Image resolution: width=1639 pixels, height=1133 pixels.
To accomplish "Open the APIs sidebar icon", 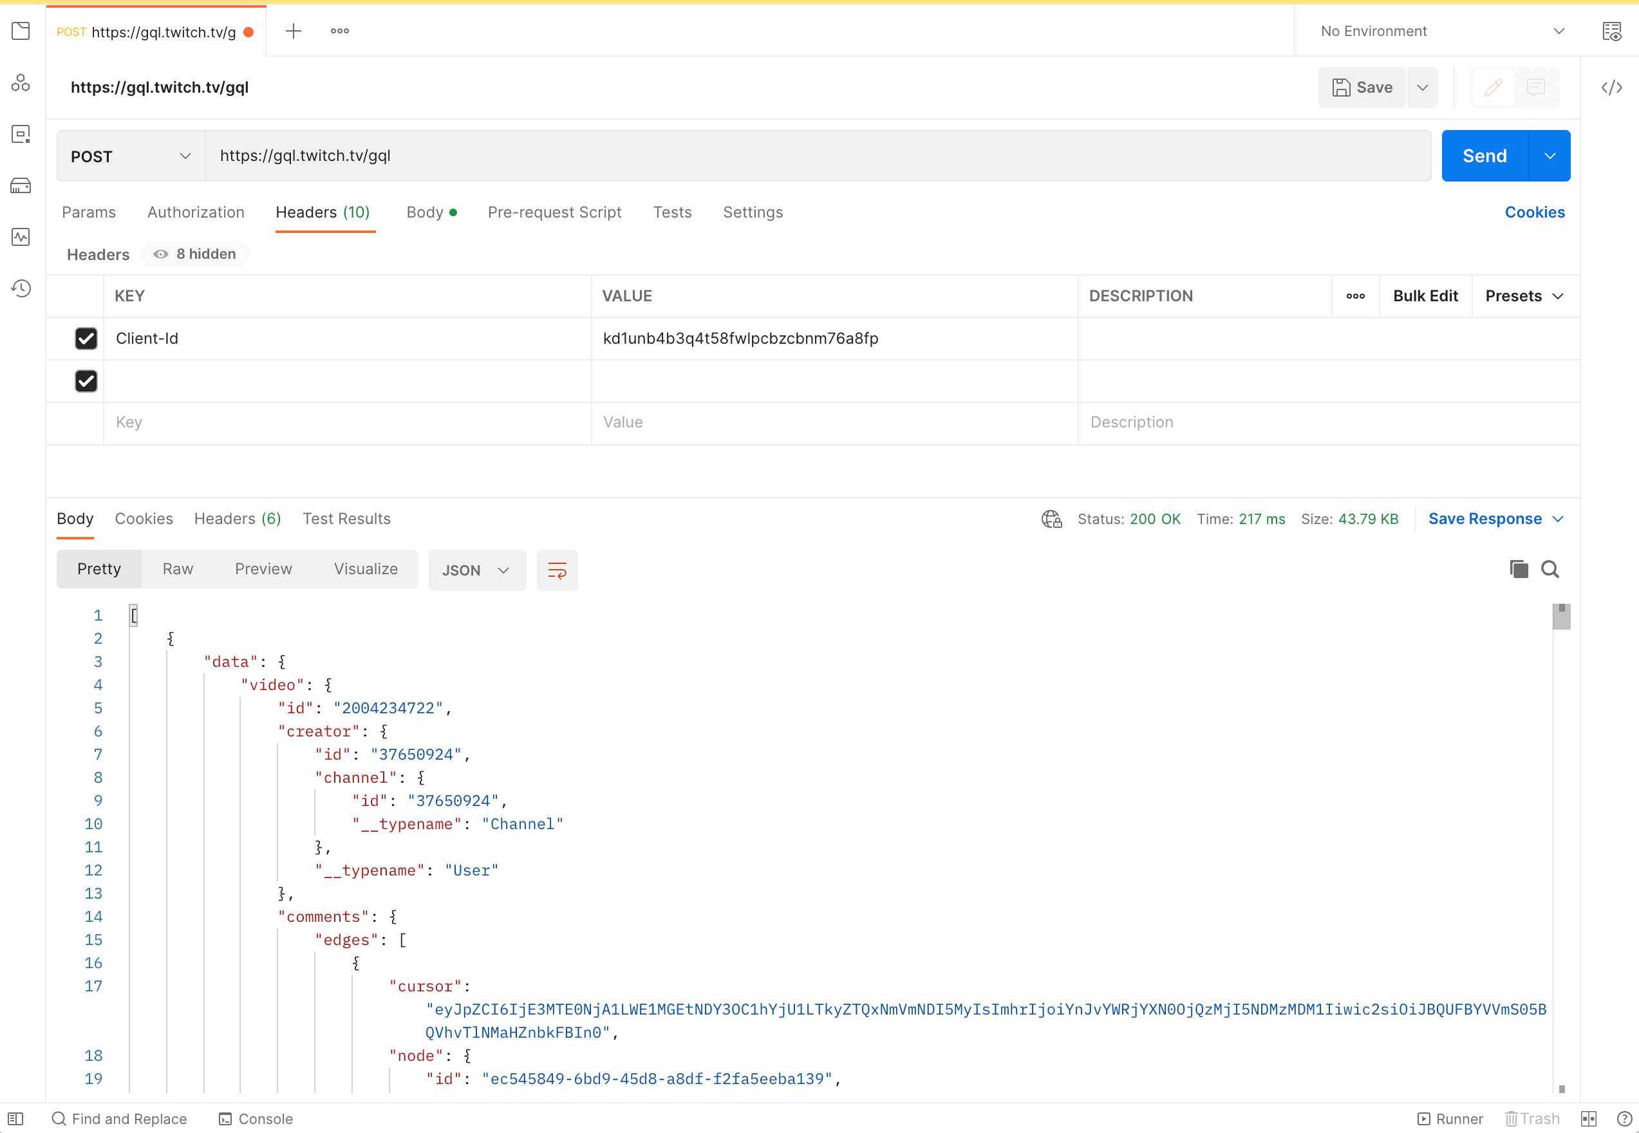I will click(x=21, y=83).
